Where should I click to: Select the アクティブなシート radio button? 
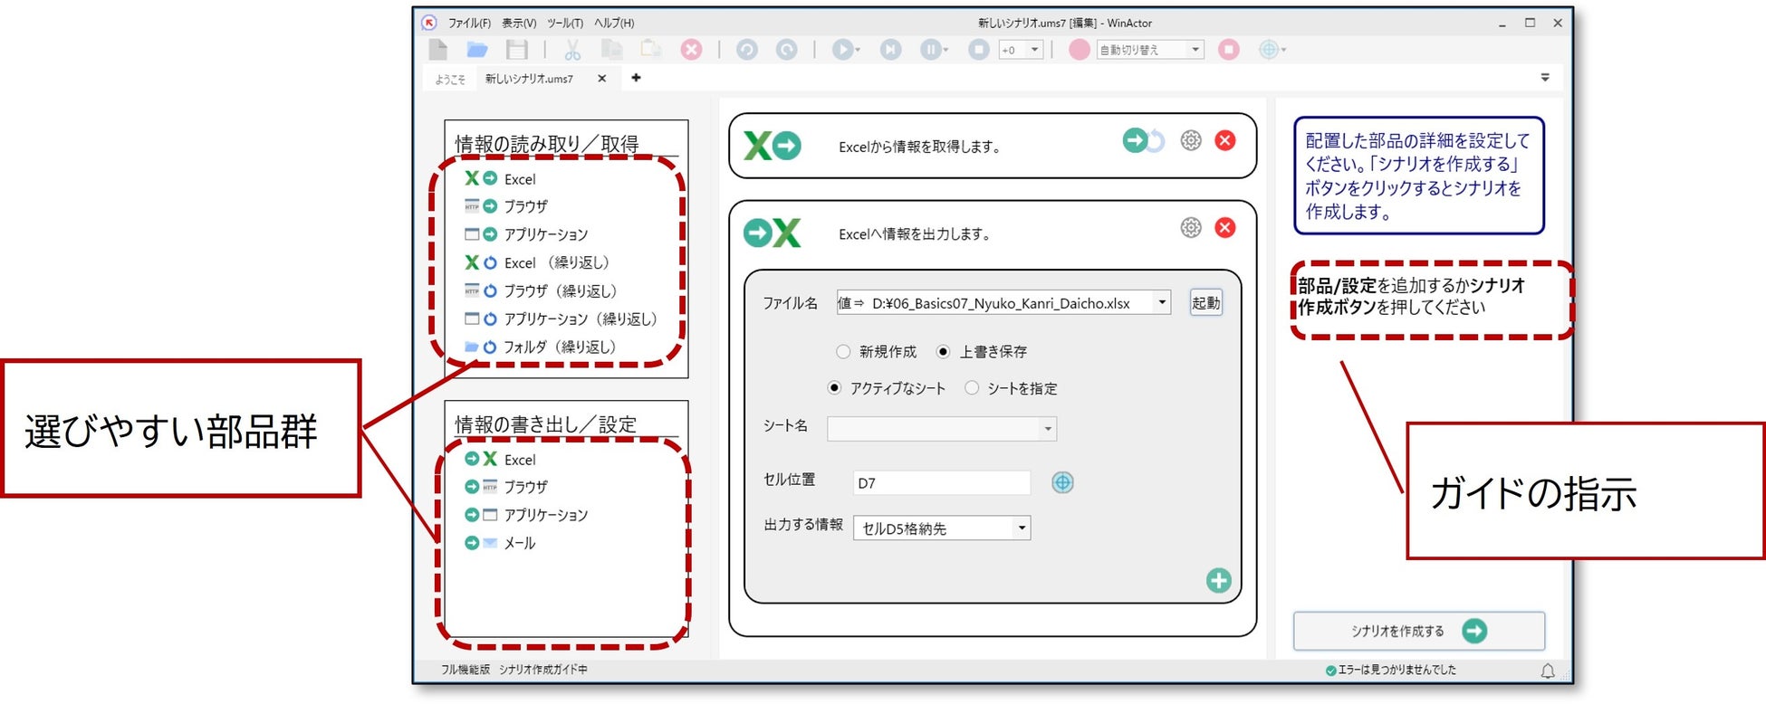(834, 387)
